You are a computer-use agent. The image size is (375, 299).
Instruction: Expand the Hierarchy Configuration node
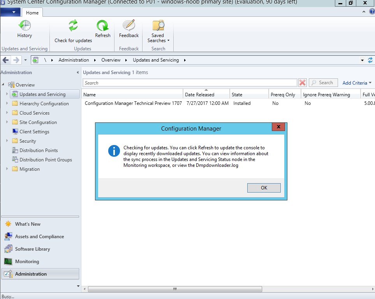coord(7,103)
